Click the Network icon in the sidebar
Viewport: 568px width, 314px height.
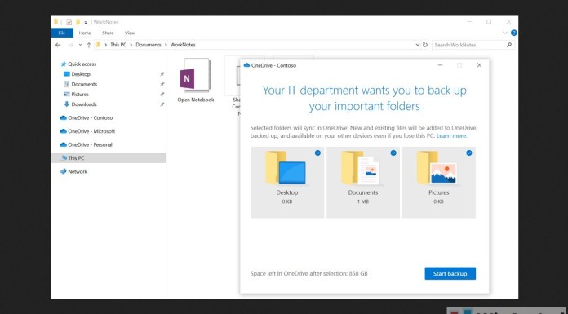[64, 171]
